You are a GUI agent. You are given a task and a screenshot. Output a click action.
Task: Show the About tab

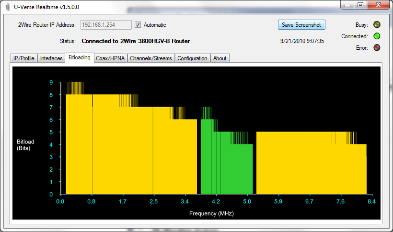[220, 58]
